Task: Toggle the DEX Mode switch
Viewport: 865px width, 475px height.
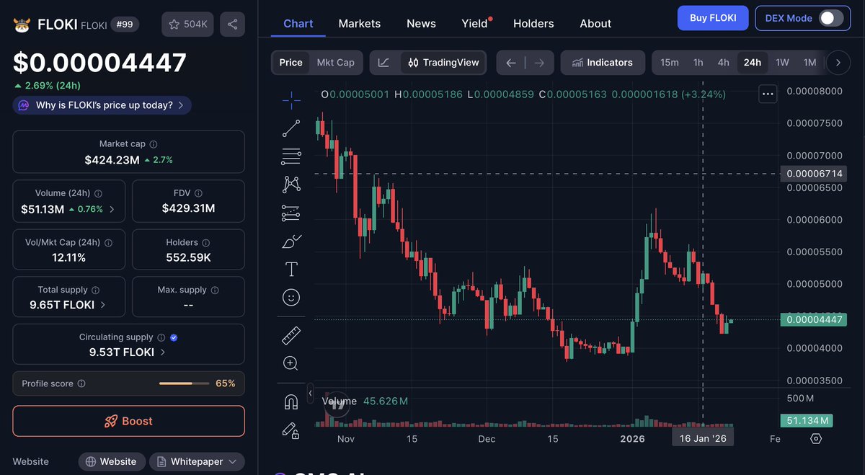Action: pos(831,18)
